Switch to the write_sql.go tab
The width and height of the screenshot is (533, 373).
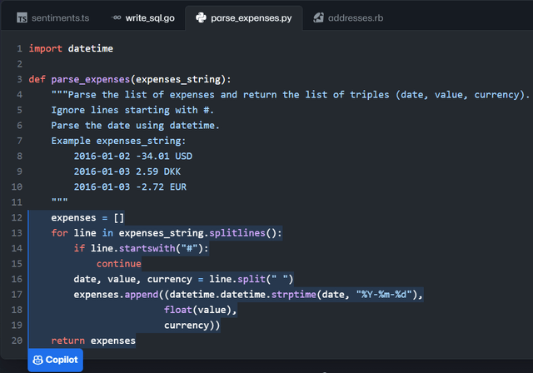tap(148, 17)
